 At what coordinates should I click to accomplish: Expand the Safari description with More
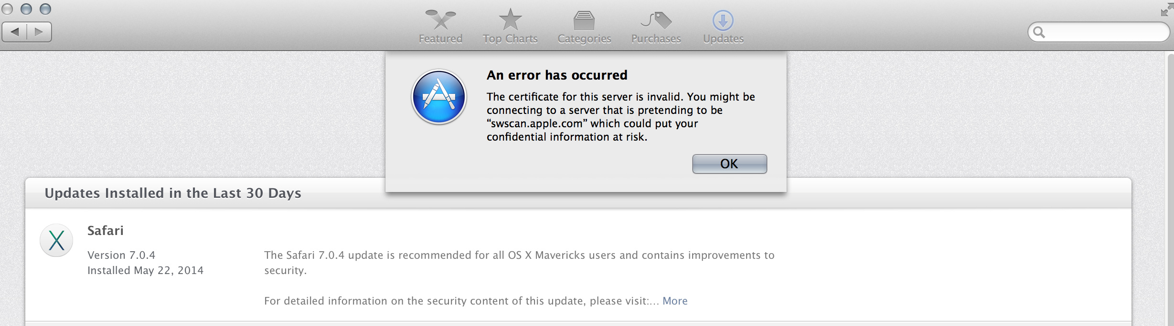[675, 301]
